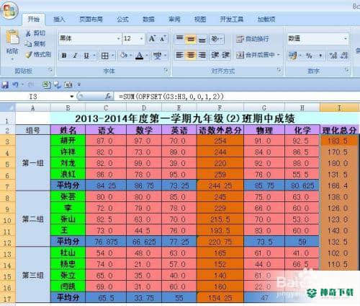Toggle Italic formatting button
The height and width of the screenshot is (306, 360).
pos(75,56)
